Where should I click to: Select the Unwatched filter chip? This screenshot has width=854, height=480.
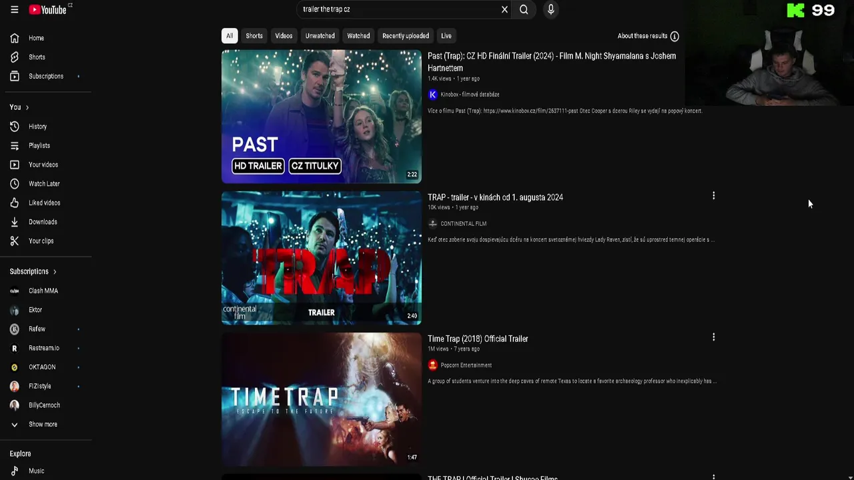click(320, 36)
